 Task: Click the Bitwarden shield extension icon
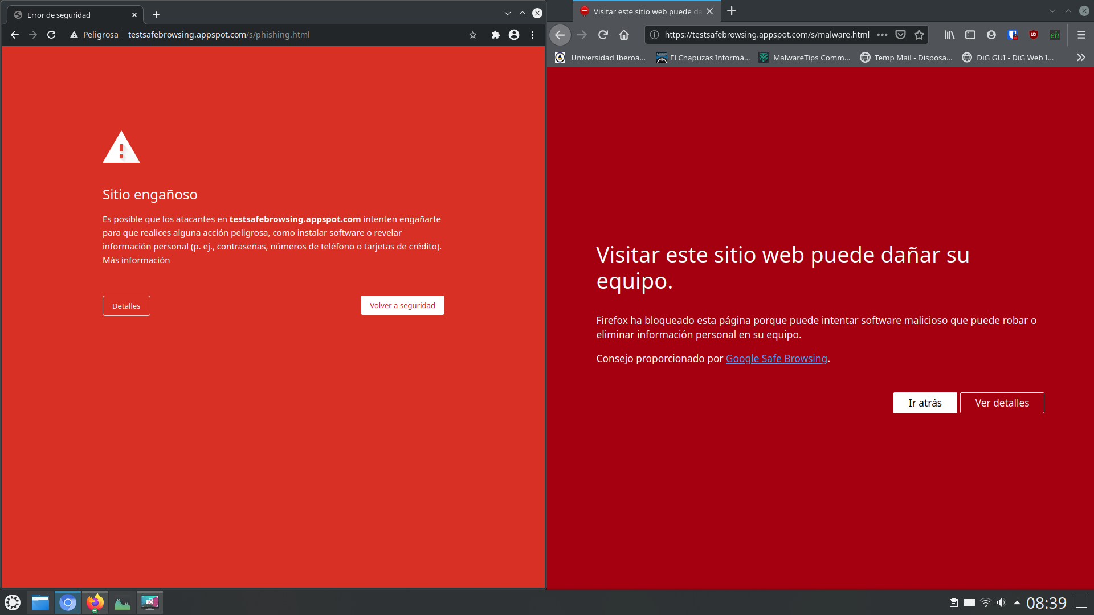pyautogui.click(x=1013, y=35)
